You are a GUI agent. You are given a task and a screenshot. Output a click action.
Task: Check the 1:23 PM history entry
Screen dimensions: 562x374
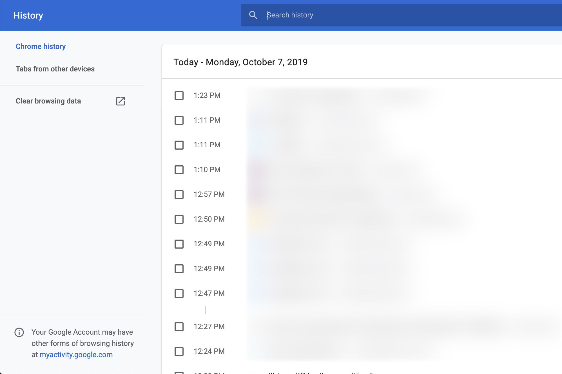179,96
